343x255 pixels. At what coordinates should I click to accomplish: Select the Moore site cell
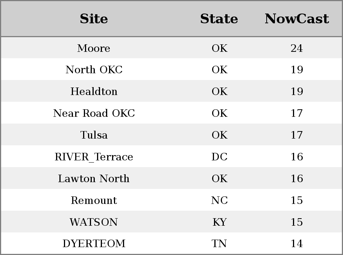94,48
